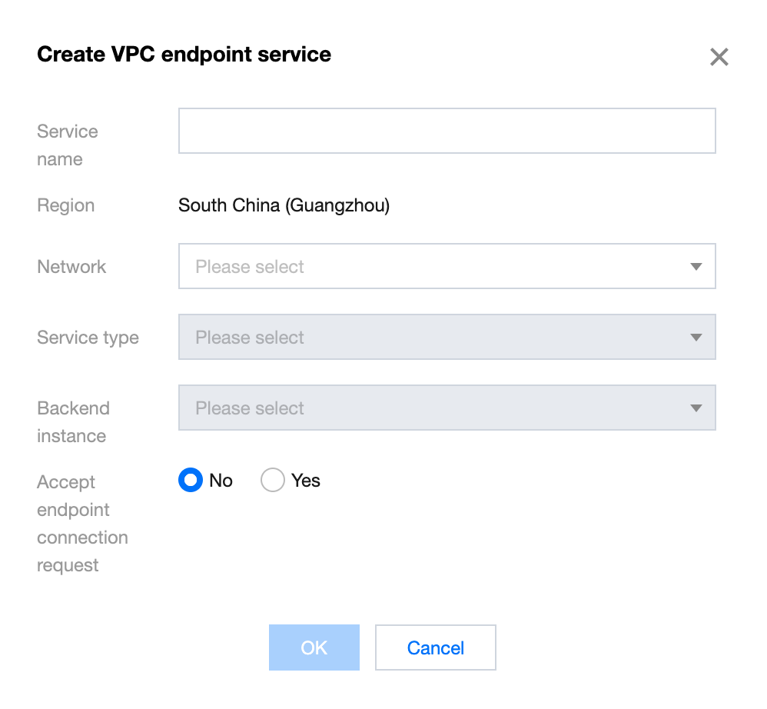Click the Network dropdown arrow icon
This screenshot has height=709, width=767.
[696, 267]
